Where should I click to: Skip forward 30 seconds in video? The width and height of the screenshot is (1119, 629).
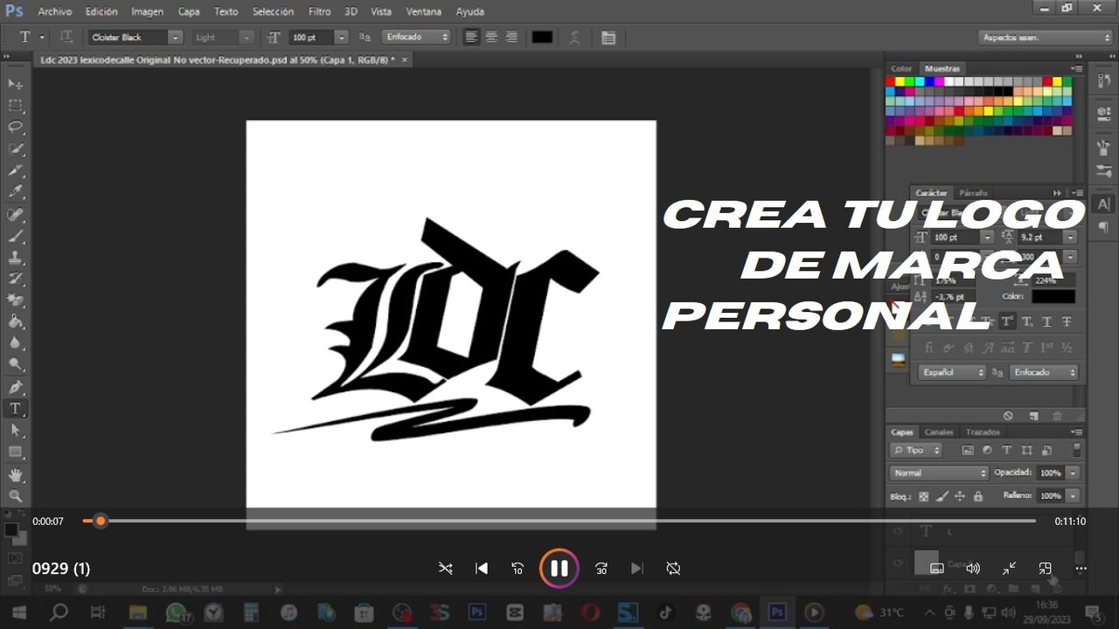pos(601,569)
